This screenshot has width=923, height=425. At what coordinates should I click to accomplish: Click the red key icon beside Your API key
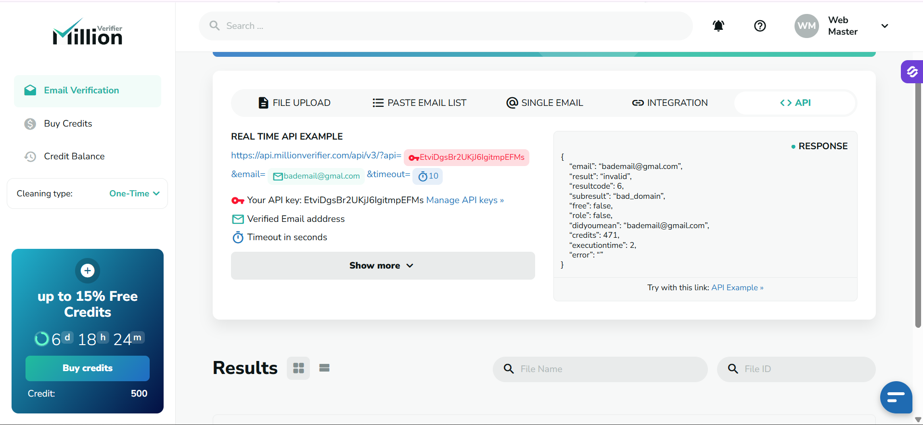(238, 201)
